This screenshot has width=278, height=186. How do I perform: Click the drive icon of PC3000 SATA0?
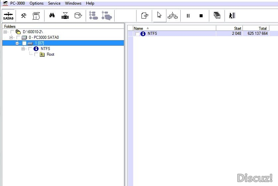click(24, 37)
